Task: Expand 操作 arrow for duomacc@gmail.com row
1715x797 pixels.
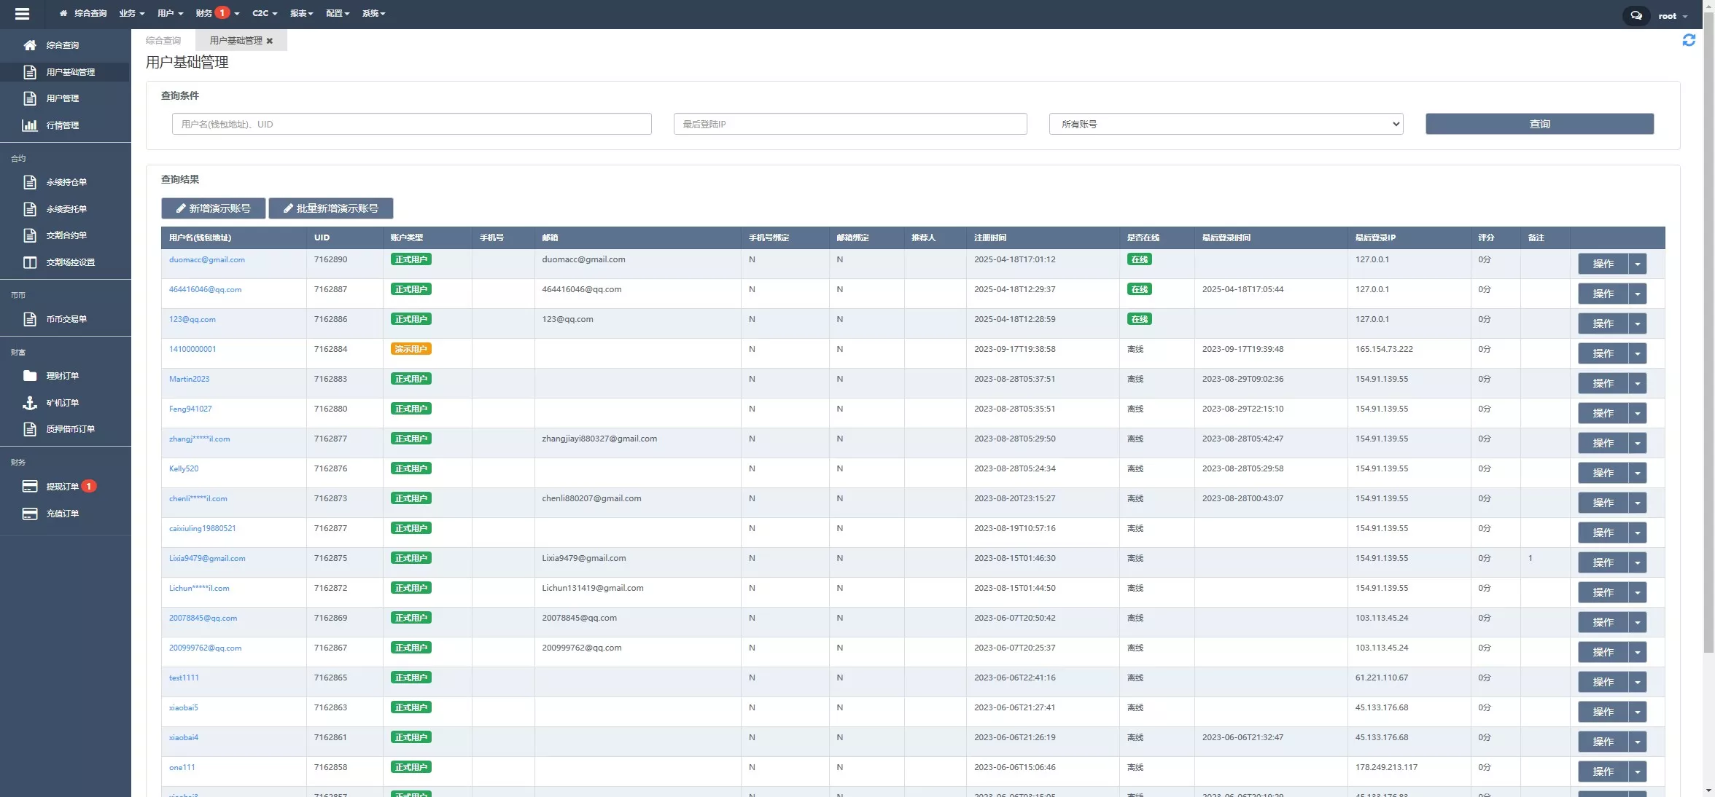Action: (1638, 264)
